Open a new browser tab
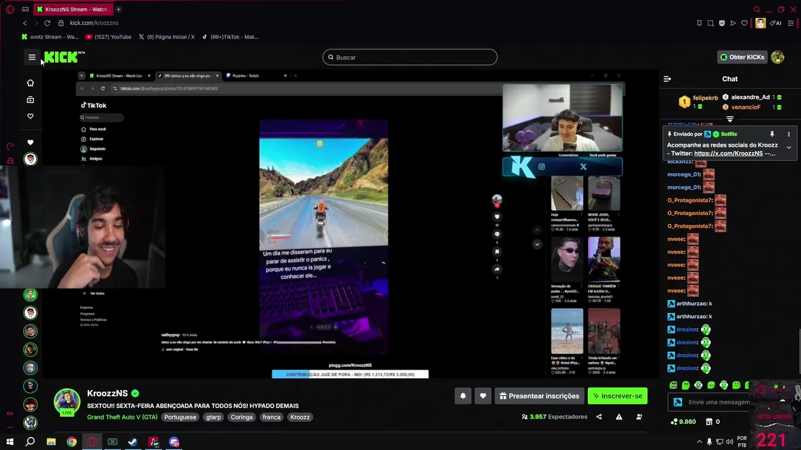The height and width of the screenshot is (450, 801). tap(118, 9)
